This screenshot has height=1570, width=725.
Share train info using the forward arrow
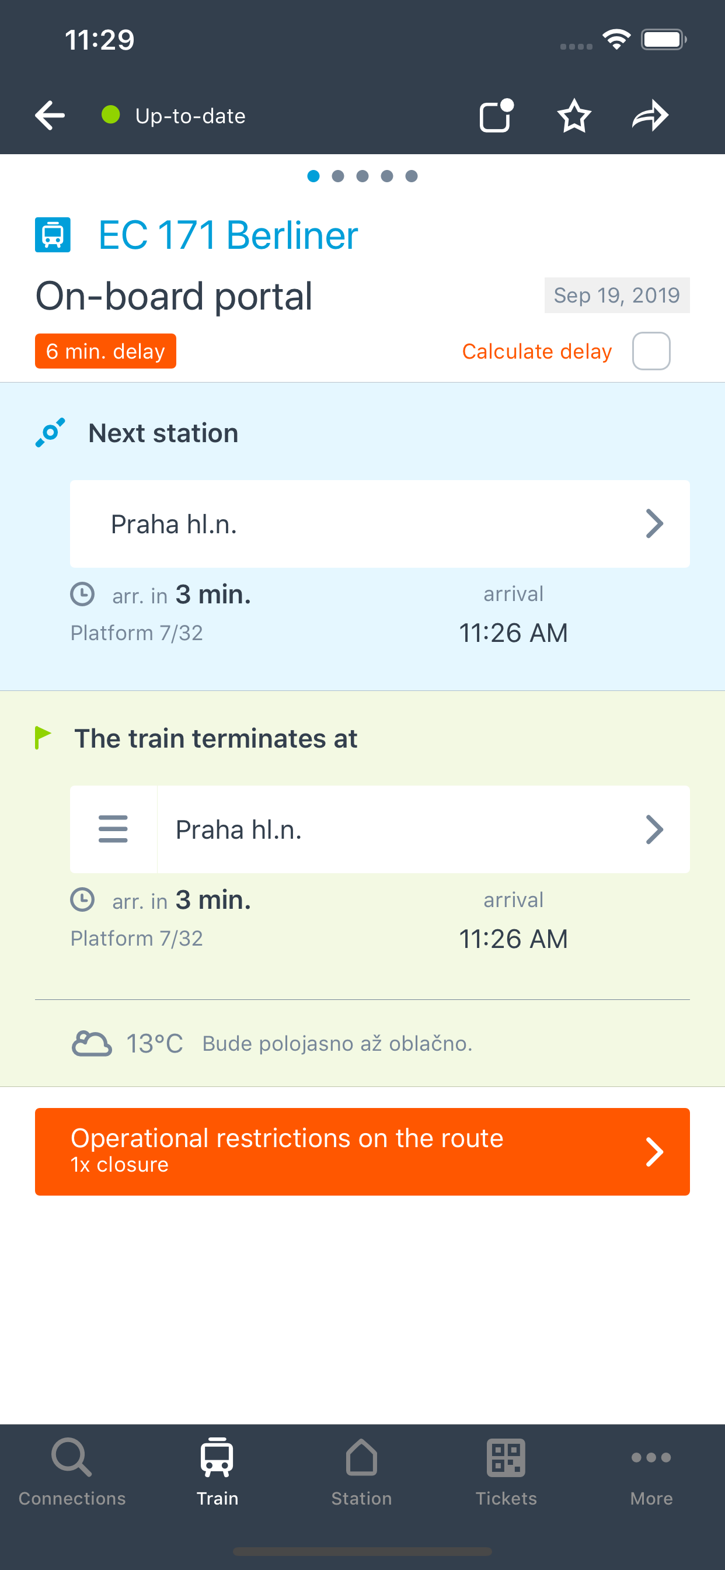click(651, 115)
